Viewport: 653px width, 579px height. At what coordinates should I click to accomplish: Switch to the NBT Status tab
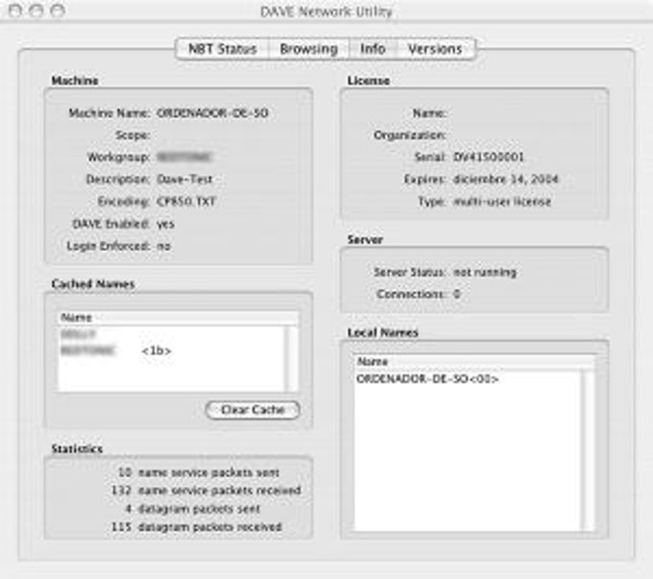pos(223,49)
